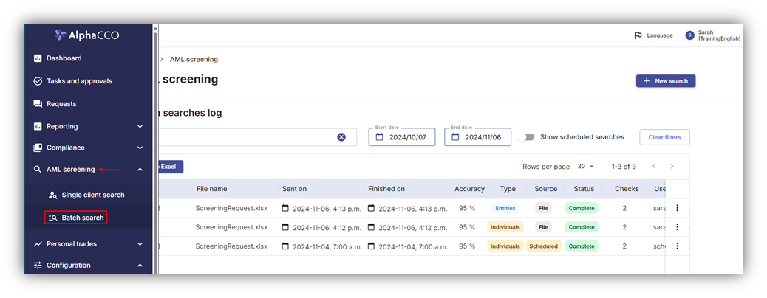Click the Configuration sliders icon

(37, 266)
